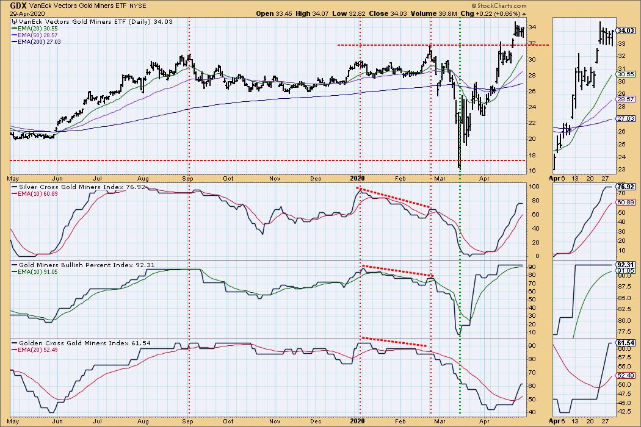Click the price-bar icon before the Daily legend
Viewport: 641px width, 427px height.
click(x=14, y=21)
